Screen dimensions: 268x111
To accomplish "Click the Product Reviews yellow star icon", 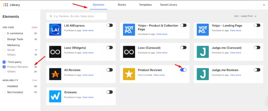I will point(129,74).
